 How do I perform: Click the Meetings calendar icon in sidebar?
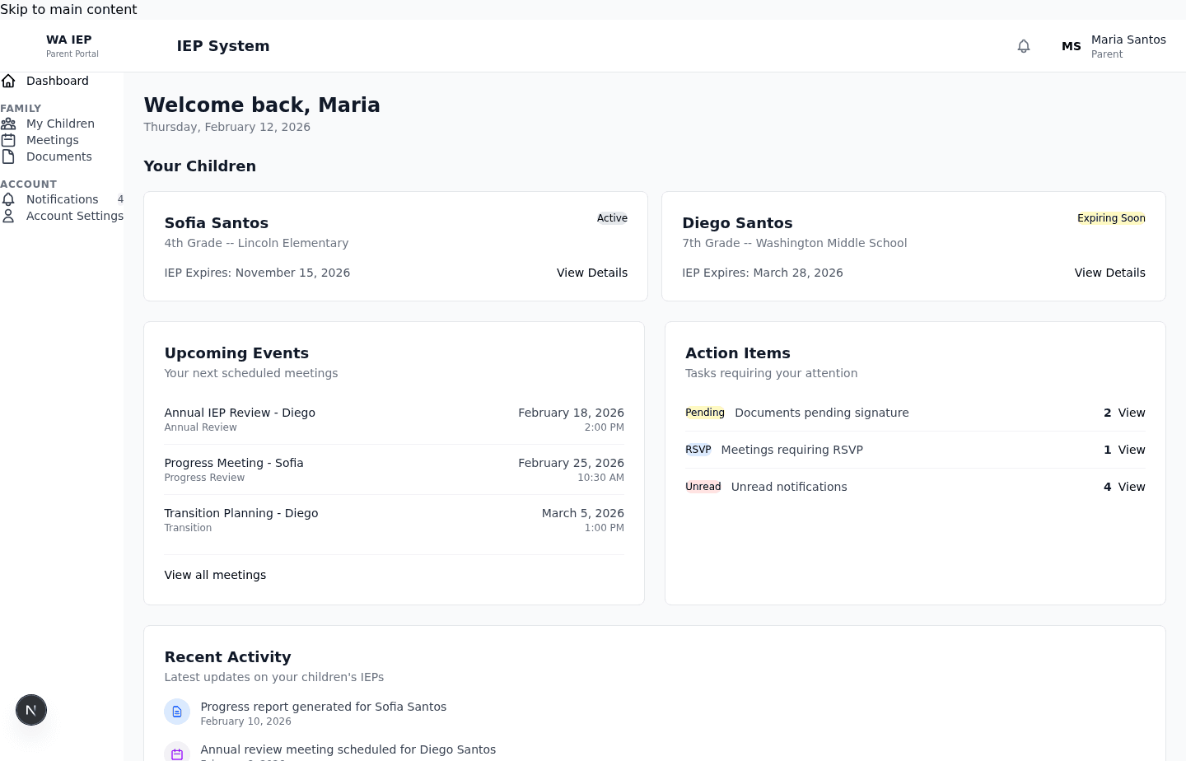click(8, 140)
